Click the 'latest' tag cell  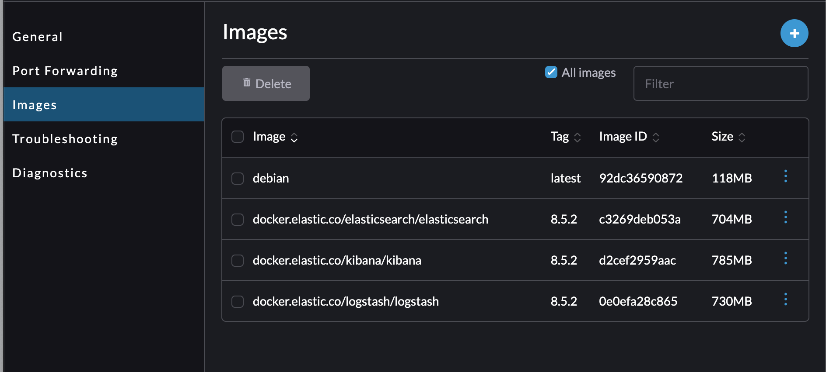coord(566,178)
